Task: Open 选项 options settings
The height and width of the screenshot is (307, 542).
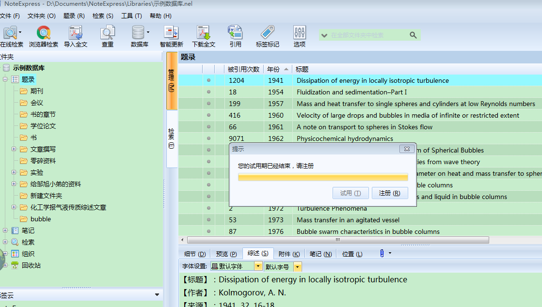Action: click(299, 36)
